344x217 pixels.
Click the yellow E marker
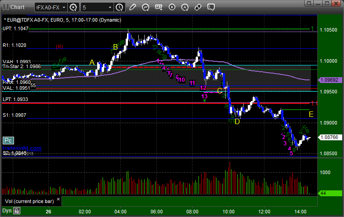311,114
